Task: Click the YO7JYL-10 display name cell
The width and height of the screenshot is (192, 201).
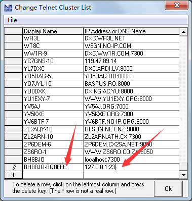Action: [x=53, y=84]
